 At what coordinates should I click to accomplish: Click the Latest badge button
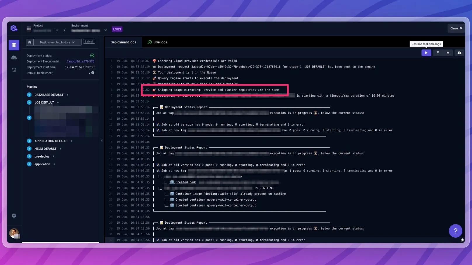89,41
